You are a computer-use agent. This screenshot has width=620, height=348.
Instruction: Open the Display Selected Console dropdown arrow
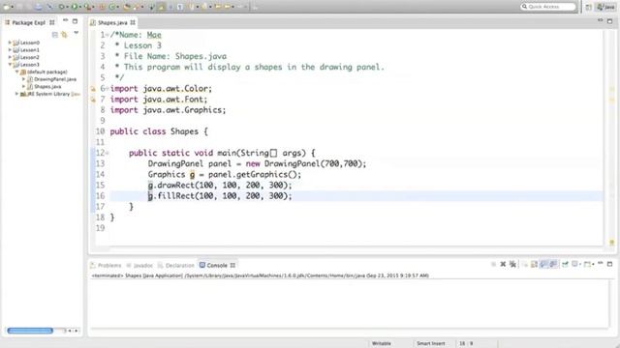coord(580,264)
